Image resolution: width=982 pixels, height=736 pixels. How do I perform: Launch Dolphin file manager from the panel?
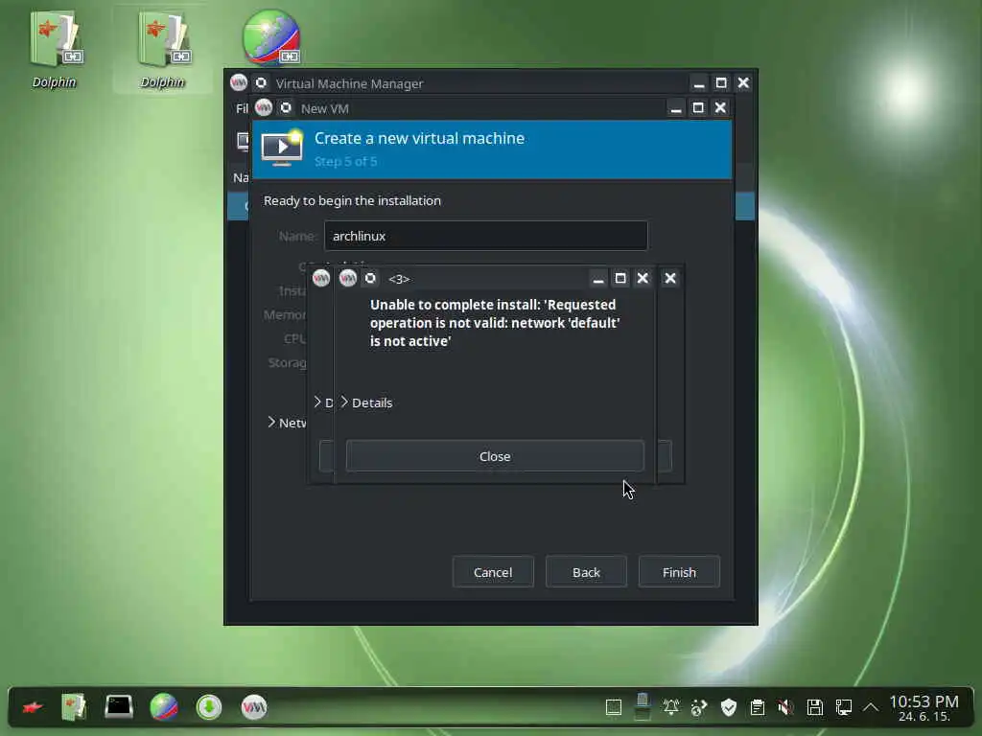(73, 708)
